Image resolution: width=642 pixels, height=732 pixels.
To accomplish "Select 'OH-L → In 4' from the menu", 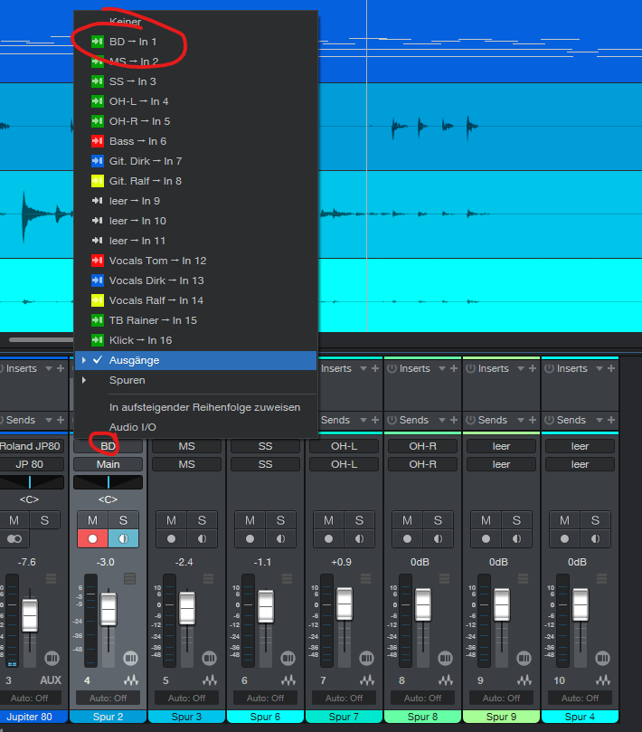I will (138, 101).
